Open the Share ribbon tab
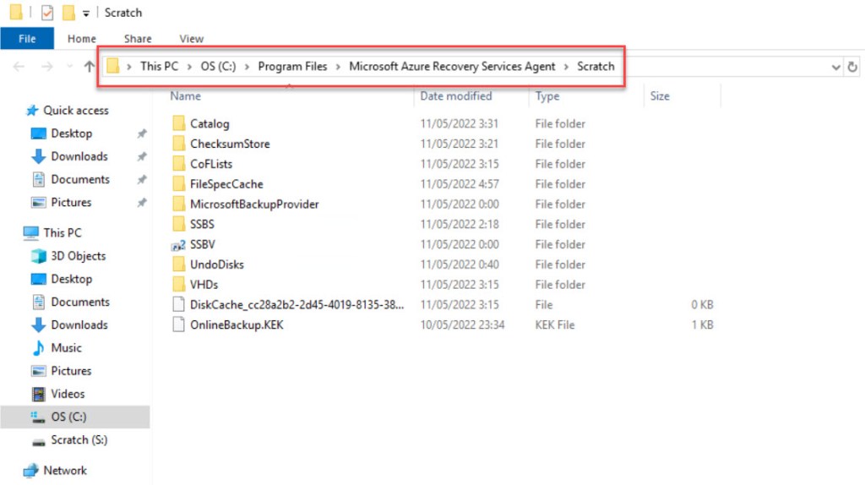The width and height of the screenshot is (865, 485). [x=138, y=38]
